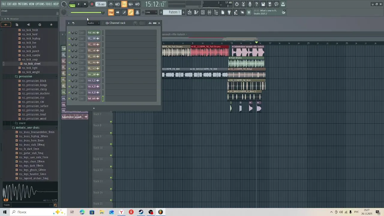Open Steam from Windows taskbar

coord(141,212)
